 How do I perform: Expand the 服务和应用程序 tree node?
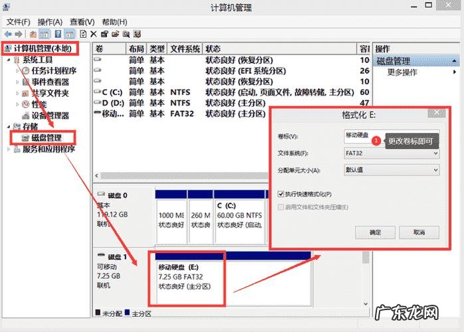(x=9, y=149)
